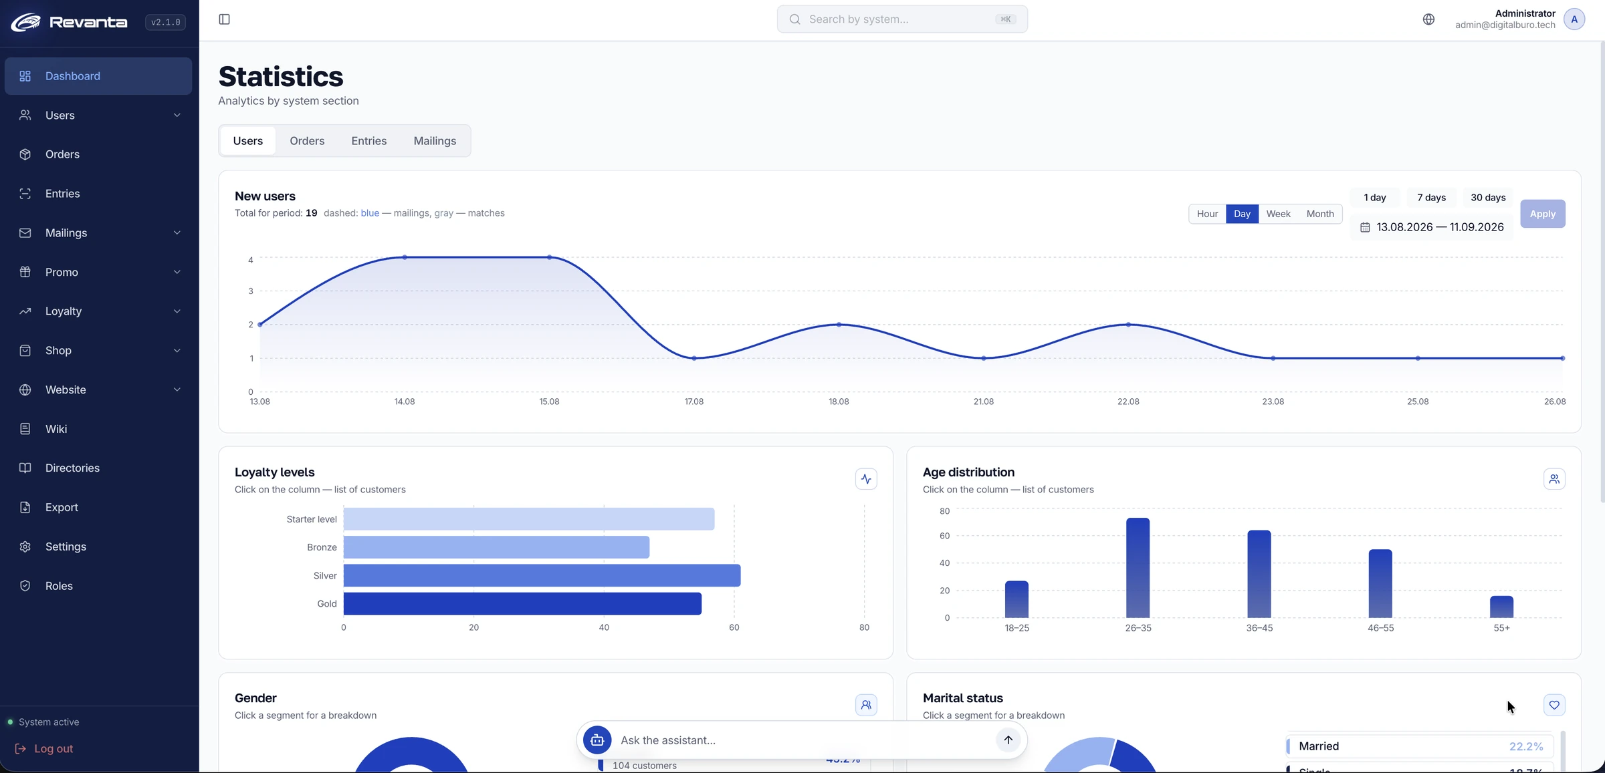
Task: Open the language globe icon
Action: pos(1428,19)
